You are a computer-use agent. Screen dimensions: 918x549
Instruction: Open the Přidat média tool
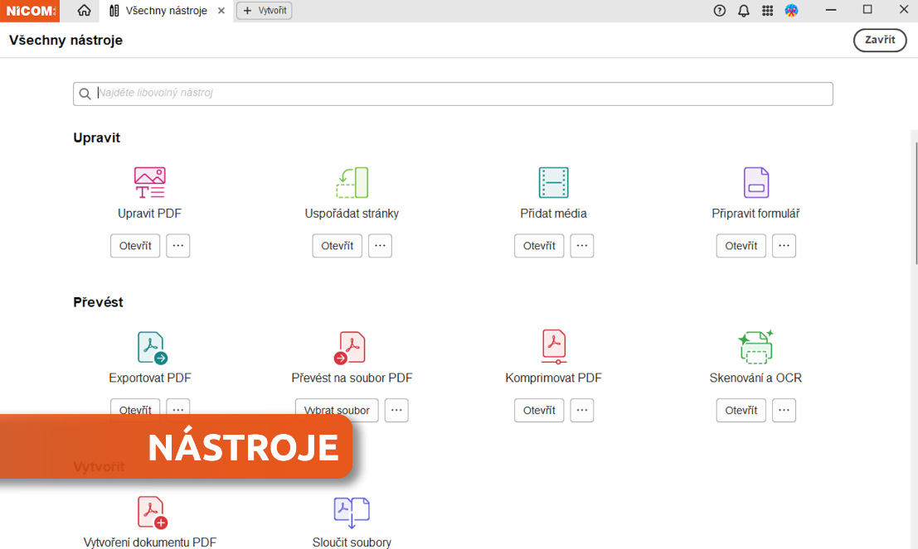(539, 246)
